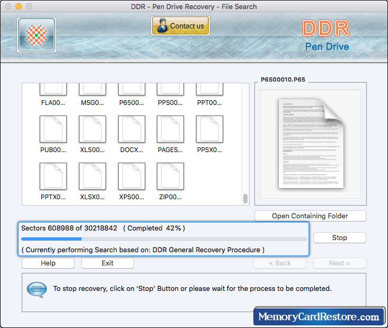
Task: Select the XLSX0... file icon
Action: [92, 176]
